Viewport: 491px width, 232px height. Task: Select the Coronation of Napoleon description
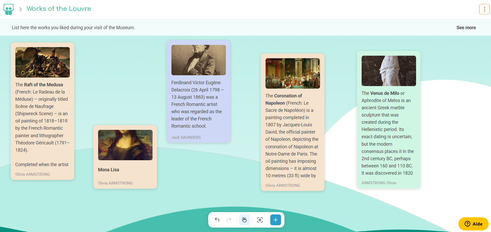[292, 136]
